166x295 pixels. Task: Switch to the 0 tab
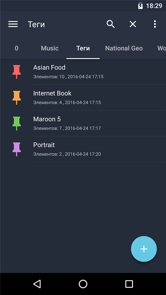coord(16,49)
